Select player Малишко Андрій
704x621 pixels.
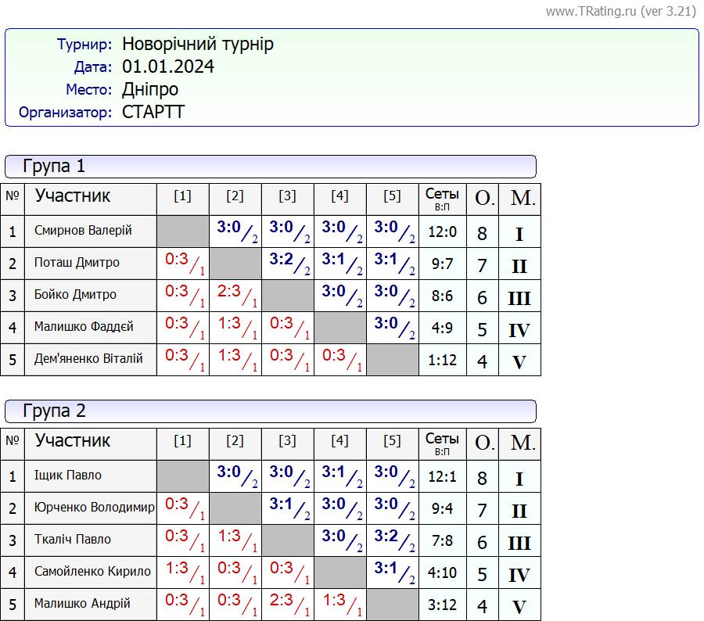pos(82,604)
